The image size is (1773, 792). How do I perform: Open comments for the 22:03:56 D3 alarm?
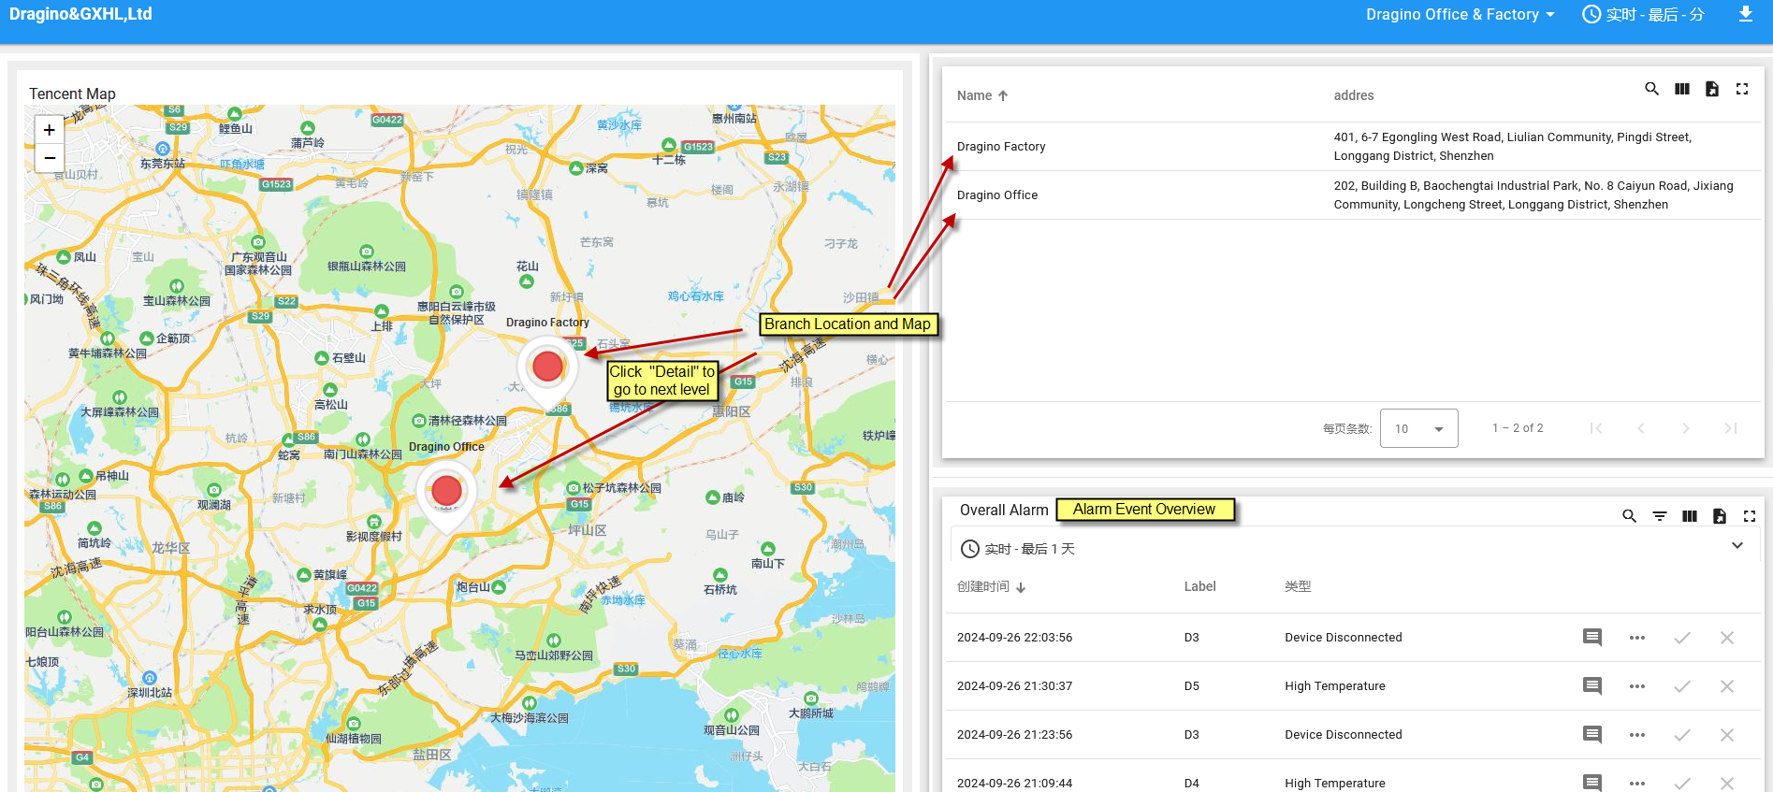tap(1591, 638)
